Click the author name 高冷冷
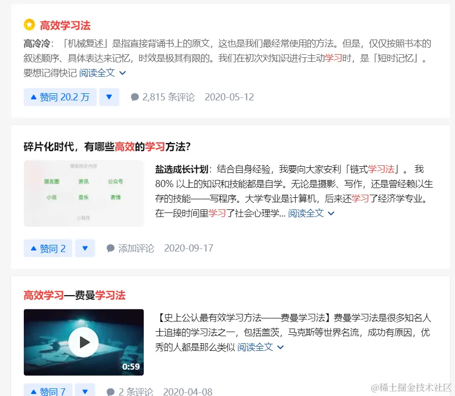The image size is (455, 396). pos(37,44)
